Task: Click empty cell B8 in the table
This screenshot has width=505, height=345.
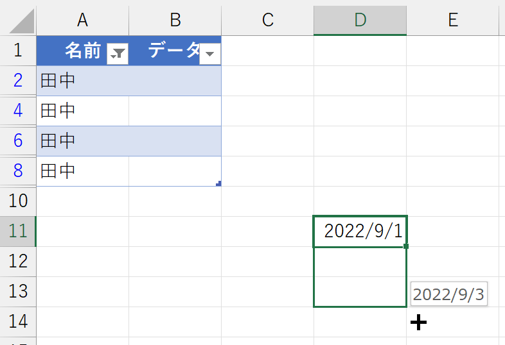Action: coord(175,171)
